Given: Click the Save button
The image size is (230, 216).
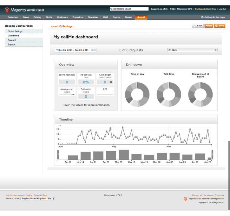Looking at the screenshot, I should [x=220, y=26].
